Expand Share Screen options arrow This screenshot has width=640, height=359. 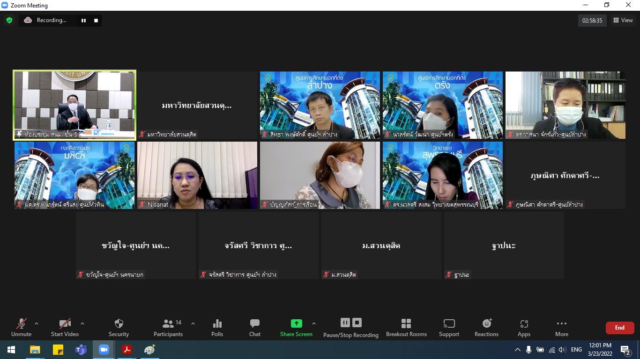314,323
